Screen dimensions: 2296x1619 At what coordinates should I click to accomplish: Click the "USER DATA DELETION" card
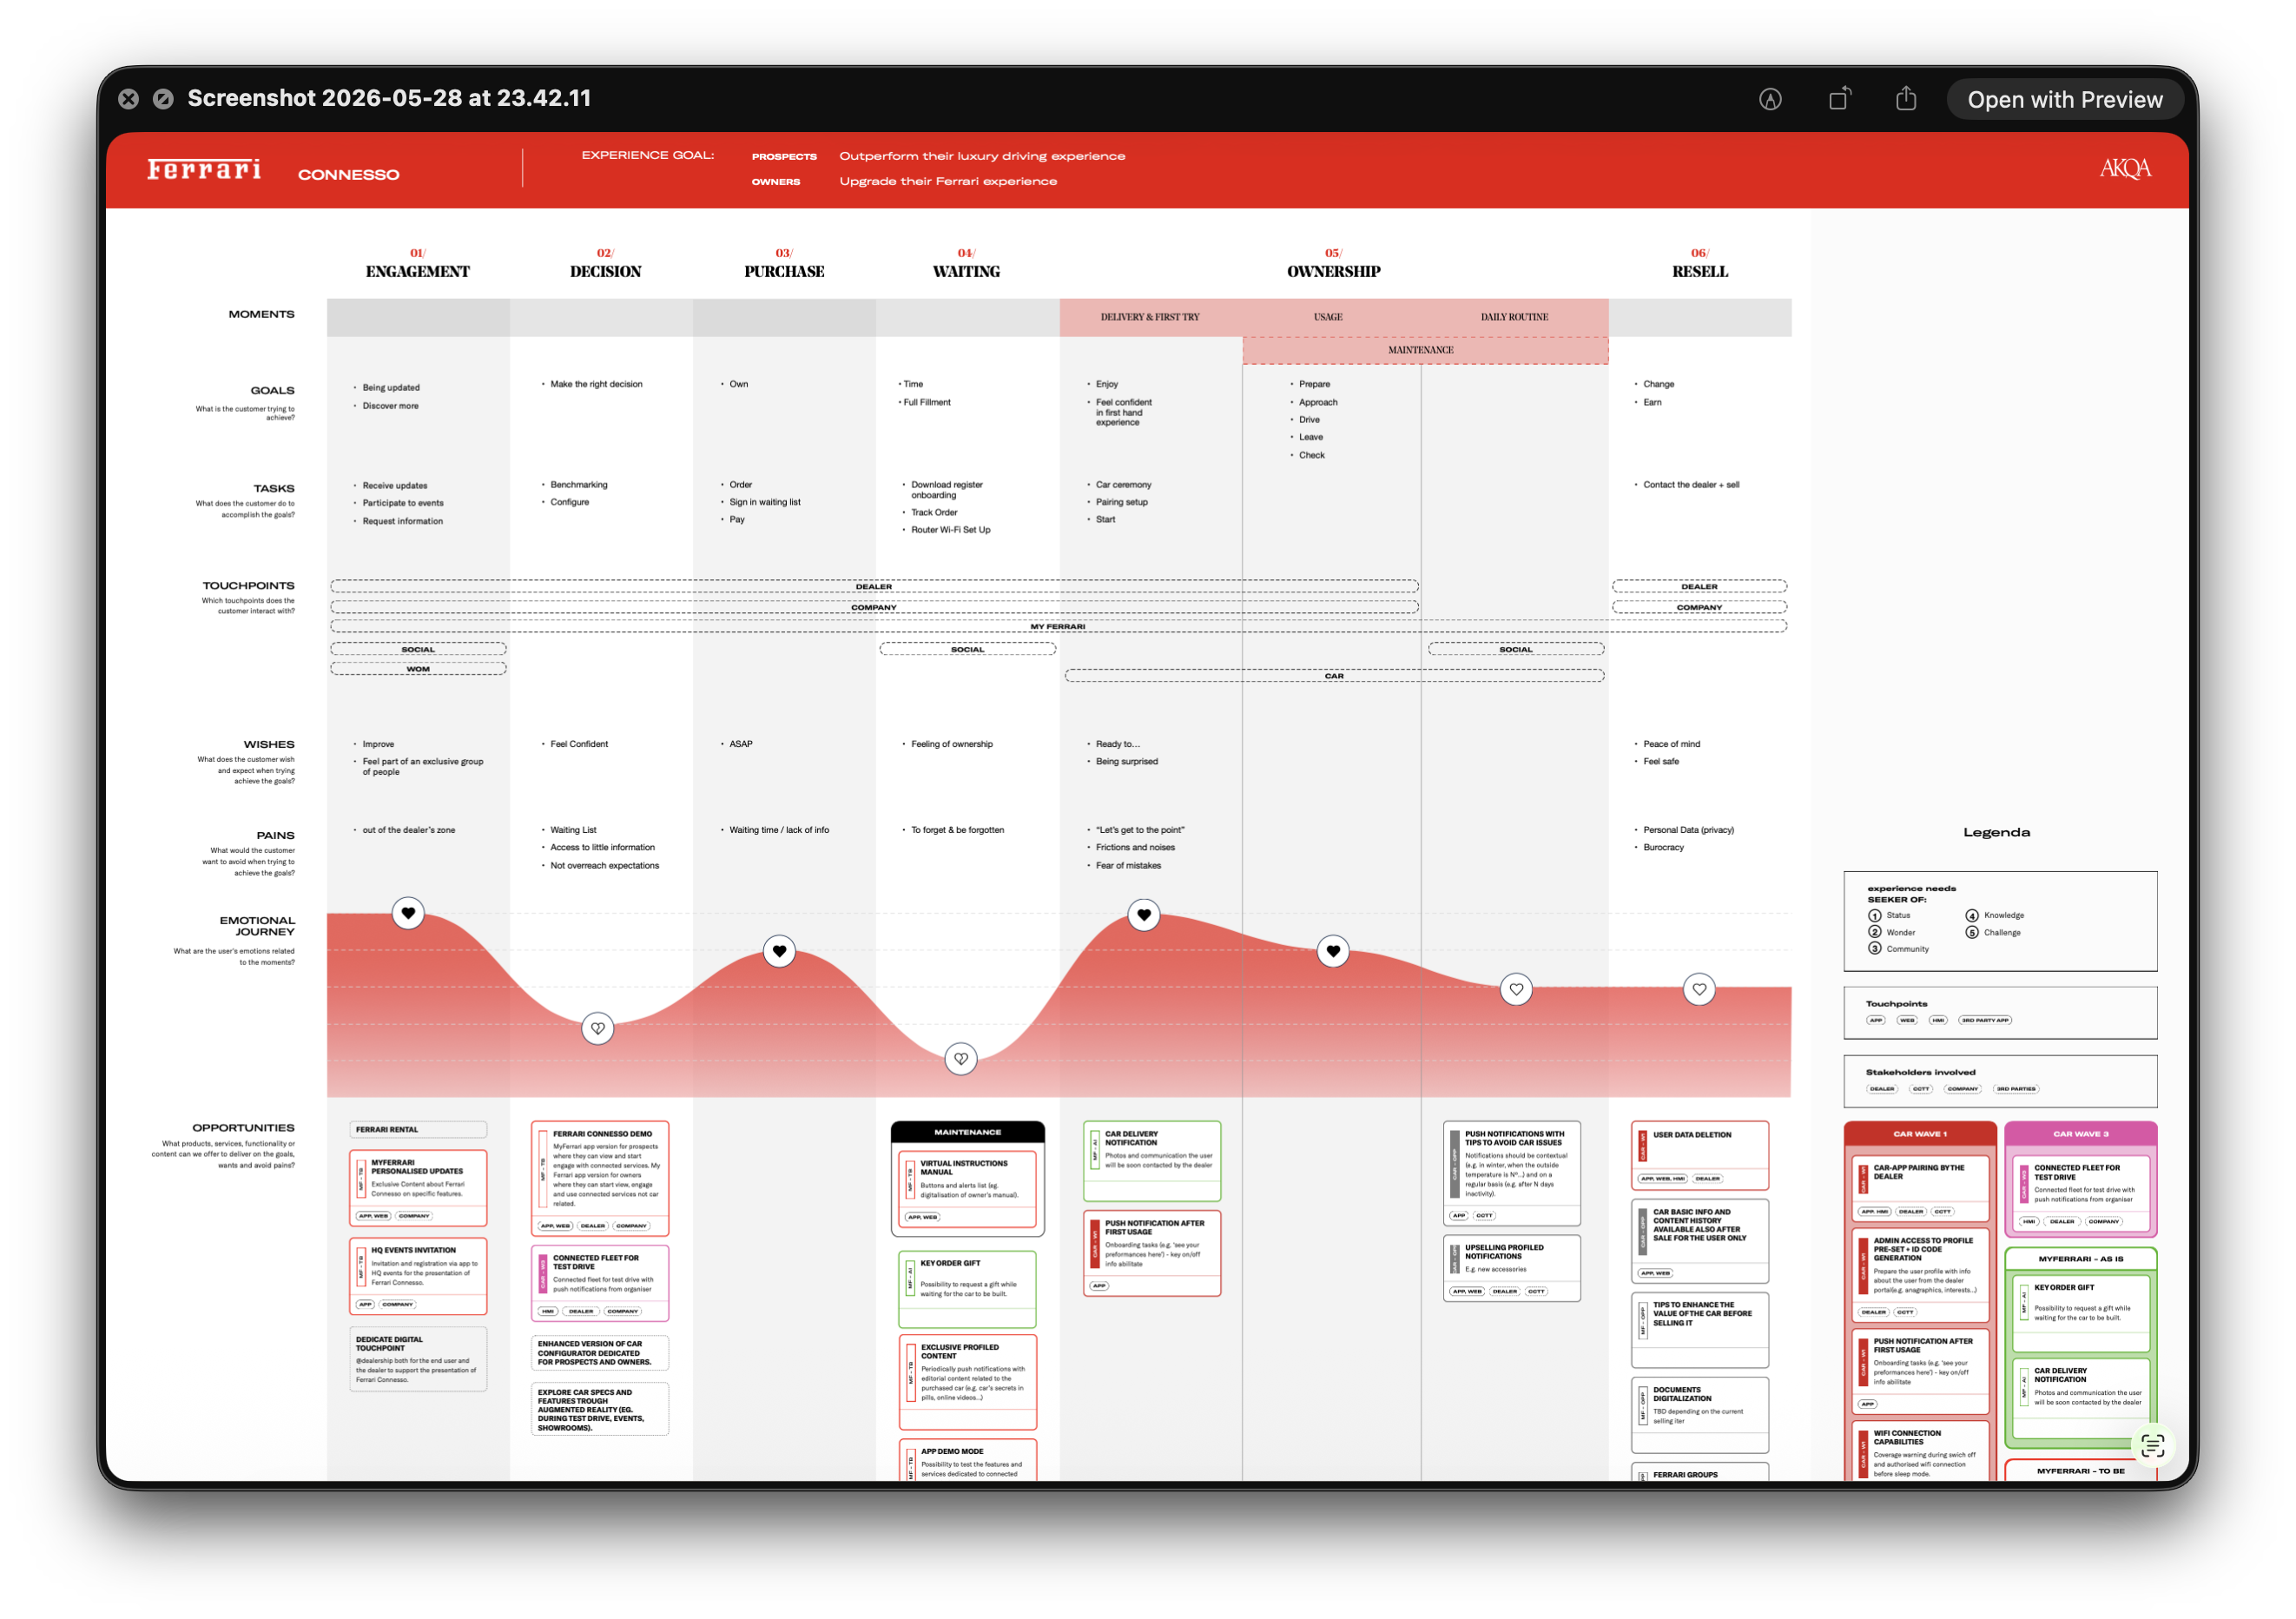tap(1700, 1156)
